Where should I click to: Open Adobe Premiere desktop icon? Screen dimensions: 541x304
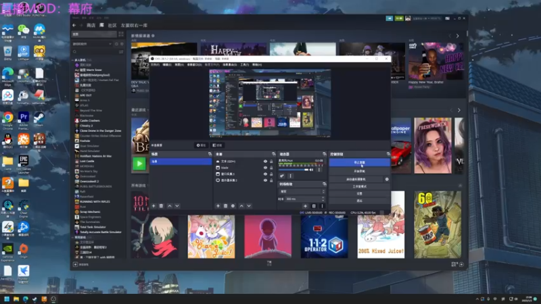point(24,120)
